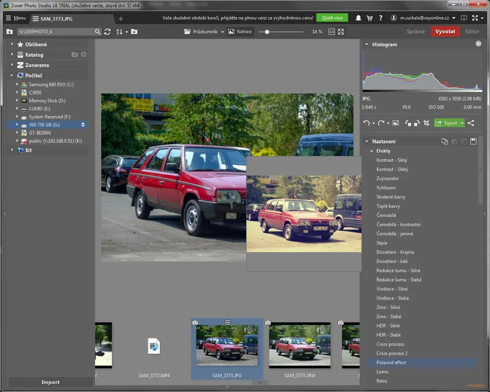Click the crop tool icon
Image resolution: width=490 pixels, height=392 pixels.
click(x=426, y=123)
